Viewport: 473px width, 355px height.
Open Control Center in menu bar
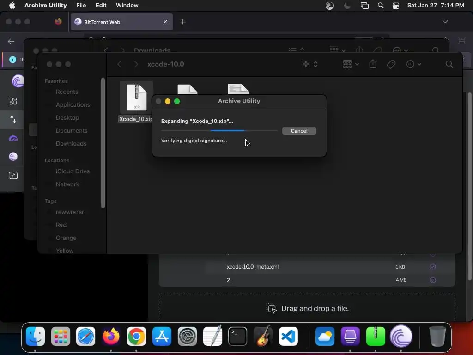[396, 6]
